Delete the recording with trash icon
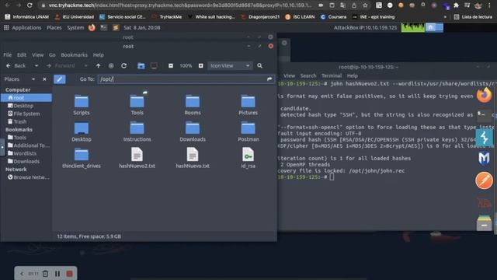This screenshot has height=280, width=497. [x=45, y=273]
